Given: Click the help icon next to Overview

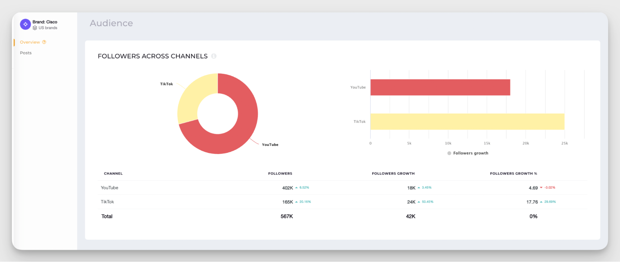Looking at the screenshot, I should [44, 42].
